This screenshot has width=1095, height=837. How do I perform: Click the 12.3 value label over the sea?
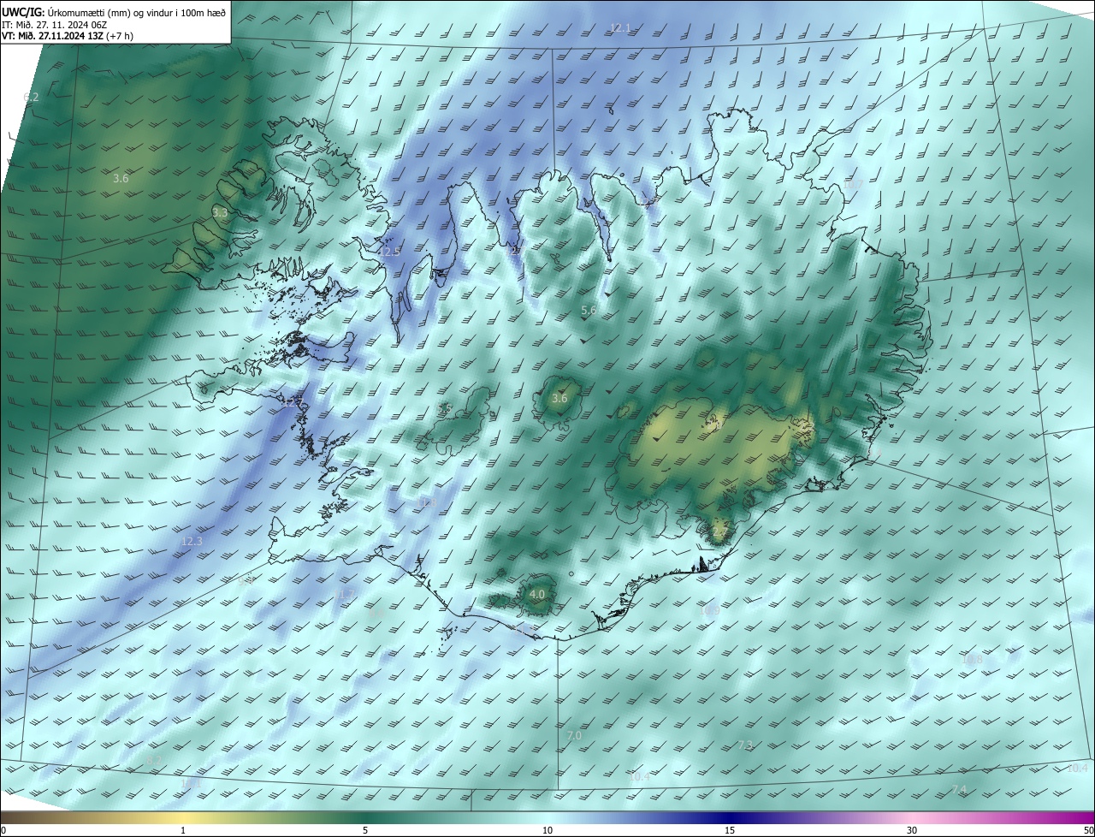click(x=192, y=541)
